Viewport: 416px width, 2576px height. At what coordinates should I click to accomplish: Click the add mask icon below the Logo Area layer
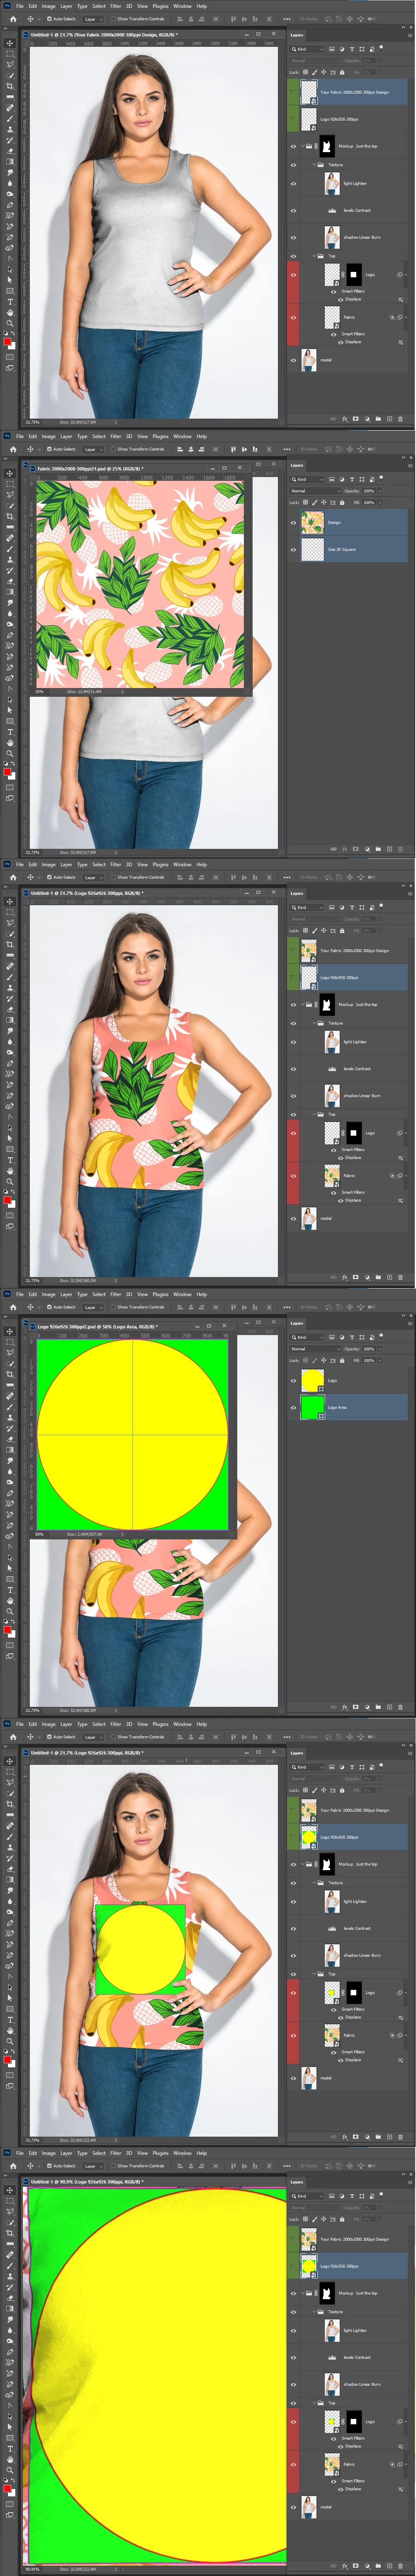click(356, 1707)
